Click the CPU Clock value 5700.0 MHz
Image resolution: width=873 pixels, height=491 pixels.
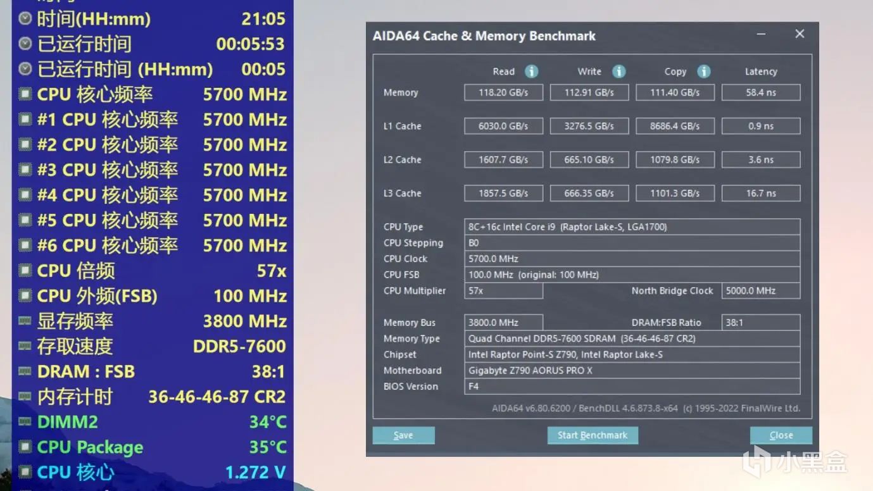click(x=632, y=259)
